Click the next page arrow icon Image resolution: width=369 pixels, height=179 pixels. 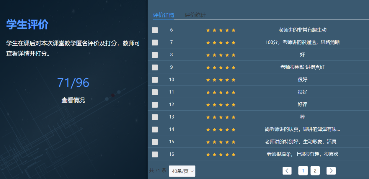pos(331,171)
